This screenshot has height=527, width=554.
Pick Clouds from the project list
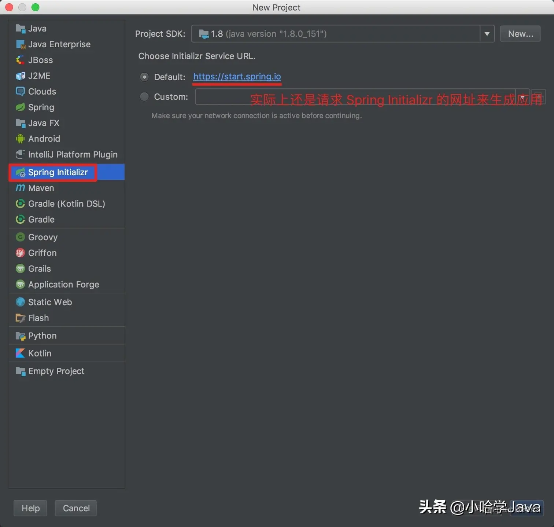click(42, 91)
